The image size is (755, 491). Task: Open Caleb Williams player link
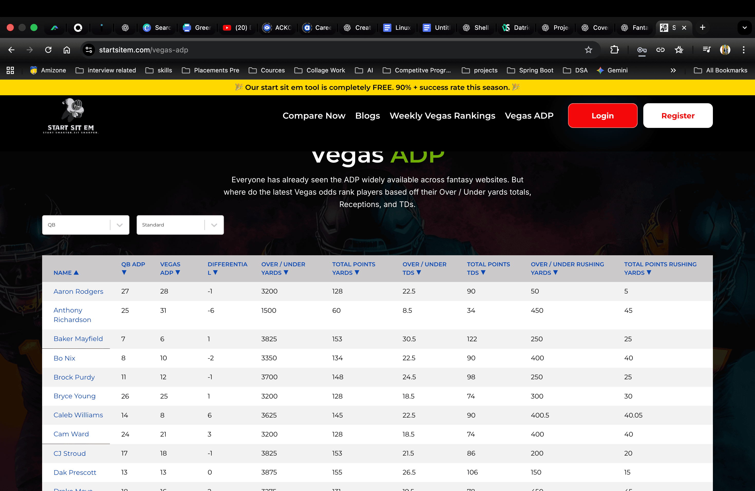(78, 415)
